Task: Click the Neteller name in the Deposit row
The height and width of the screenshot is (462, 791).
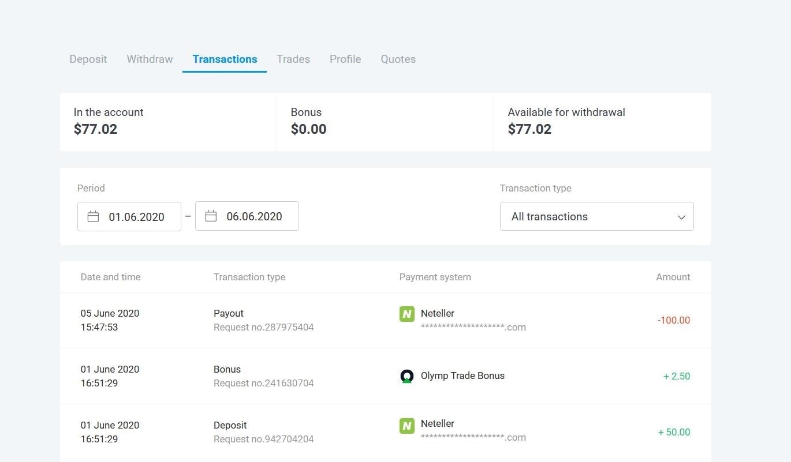Action: click(437, 423)
